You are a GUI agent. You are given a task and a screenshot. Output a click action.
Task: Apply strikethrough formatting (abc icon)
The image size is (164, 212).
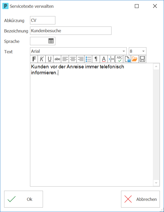pos(57,59)
